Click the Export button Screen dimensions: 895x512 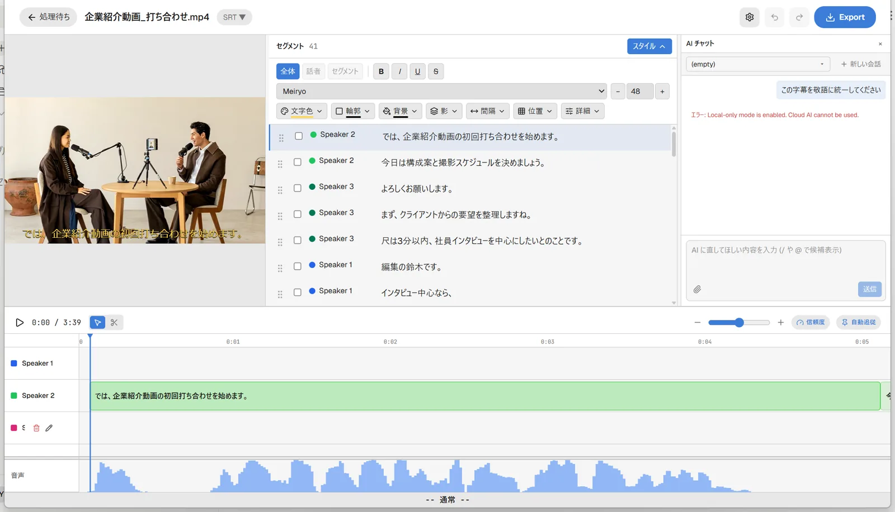(x=845, y=17)
